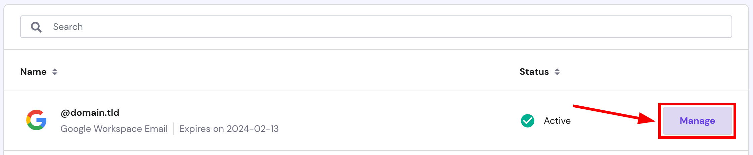753x155 pixels.
Task: Click the Name column header
Action: pos(33,72)
